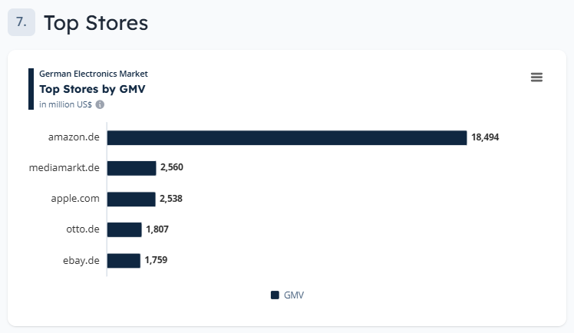Select the mediamarkt.de bar
Screen dimensions: 574x333
click(x=131, y=168)
